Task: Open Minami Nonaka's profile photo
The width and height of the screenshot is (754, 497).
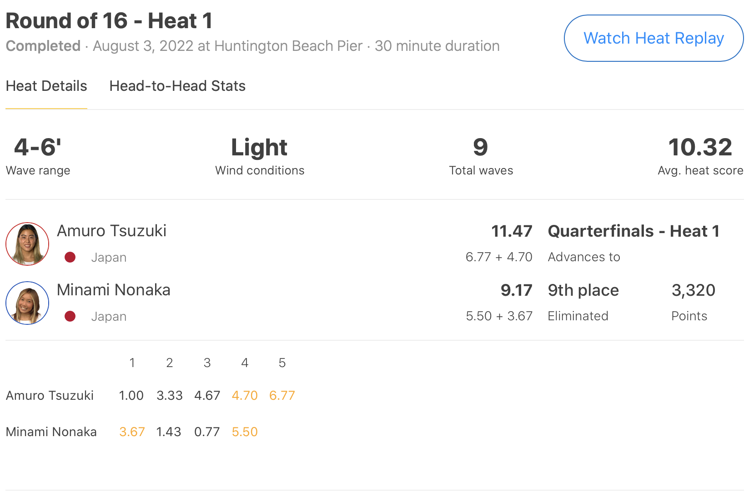Action: pos(27,303)
